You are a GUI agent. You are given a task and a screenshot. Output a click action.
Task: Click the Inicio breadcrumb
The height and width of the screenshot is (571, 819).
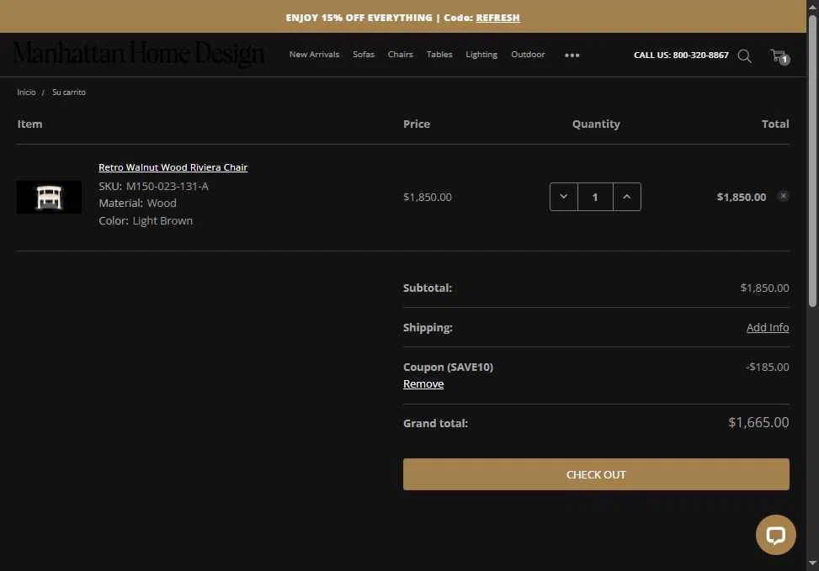tap(26, 92)
